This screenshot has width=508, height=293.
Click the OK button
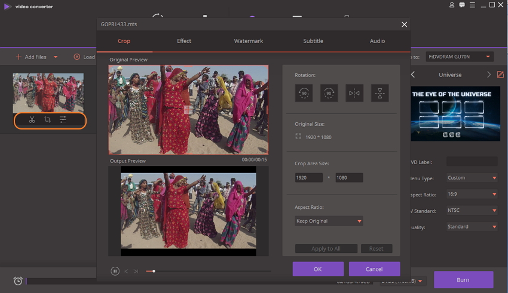click(318, 269)
